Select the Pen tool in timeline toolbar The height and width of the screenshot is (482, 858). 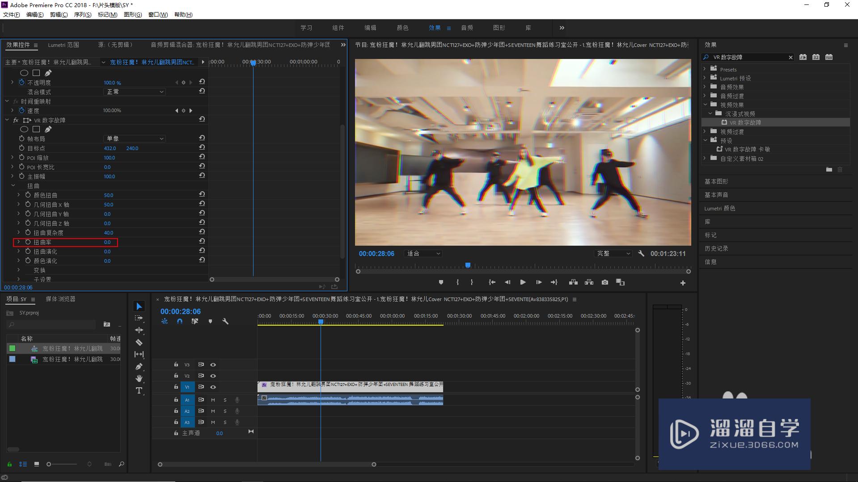tap(139, 367)
